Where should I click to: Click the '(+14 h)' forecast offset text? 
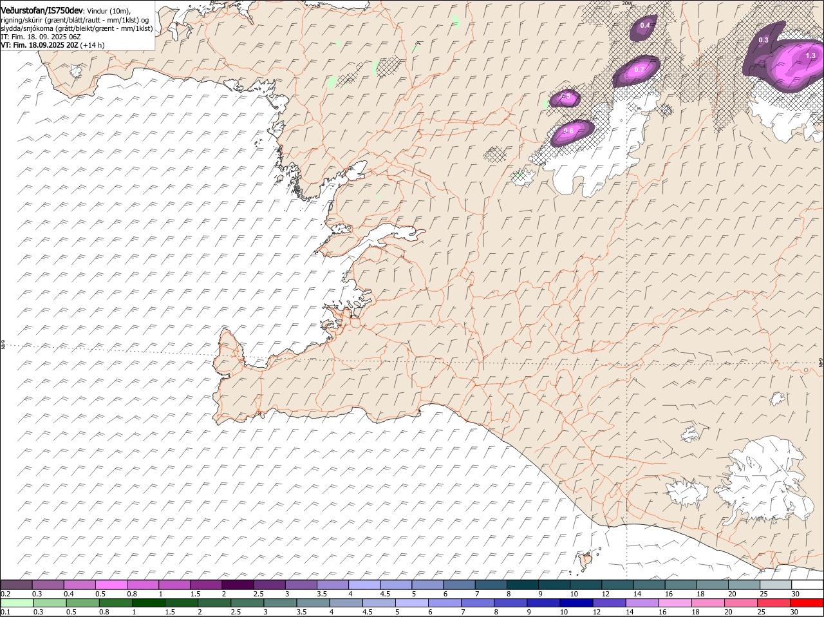93,45
